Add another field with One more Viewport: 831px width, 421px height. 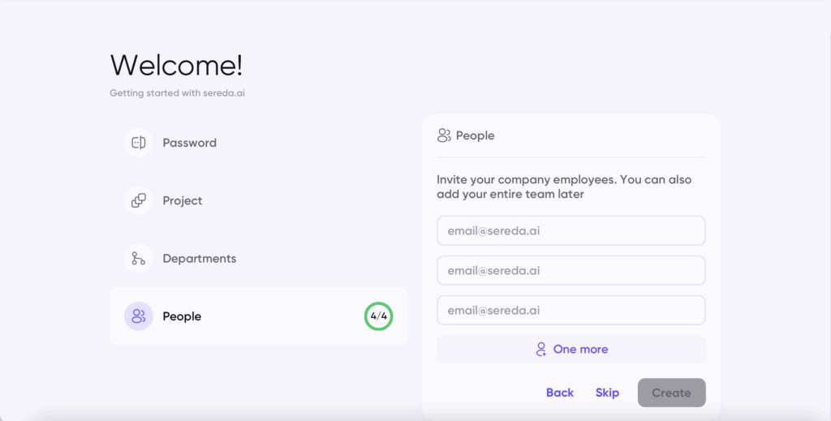[x=571, y=350]
